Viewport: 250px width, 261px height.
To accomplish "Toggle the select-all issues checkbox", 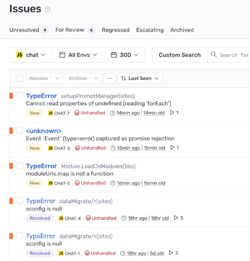I will click(20, 78).
